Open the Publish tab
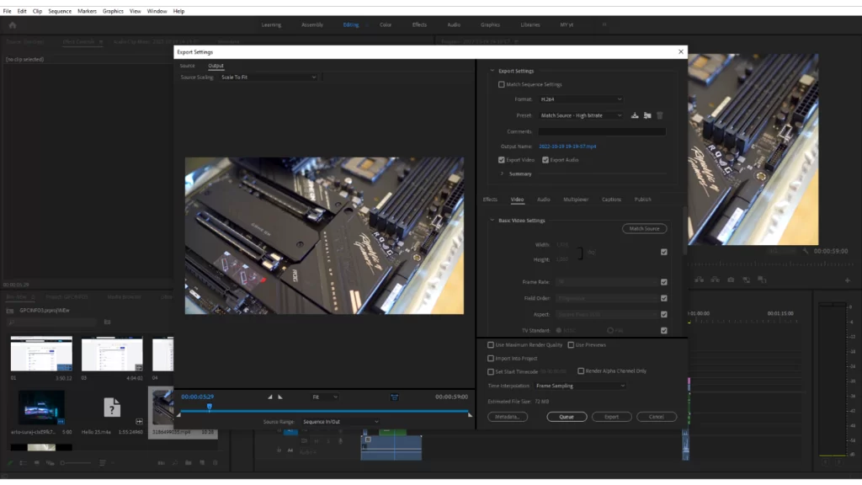The image size is (862, 485). point(642,200)
